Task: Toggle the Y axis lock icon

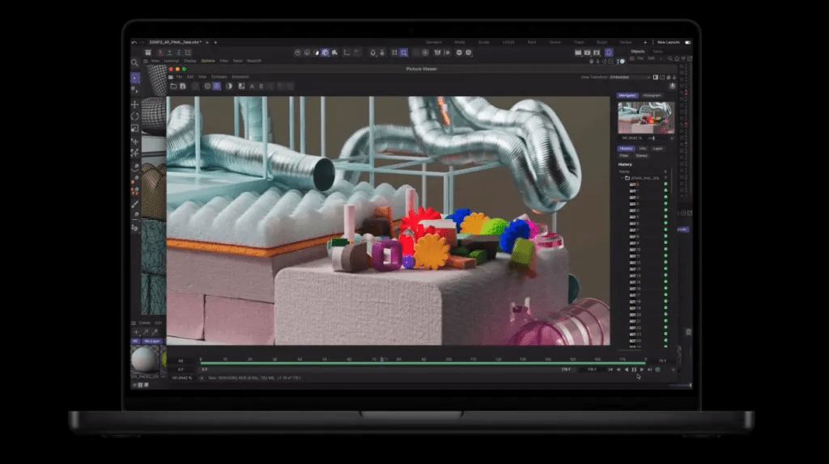Action: pos(170,53)
